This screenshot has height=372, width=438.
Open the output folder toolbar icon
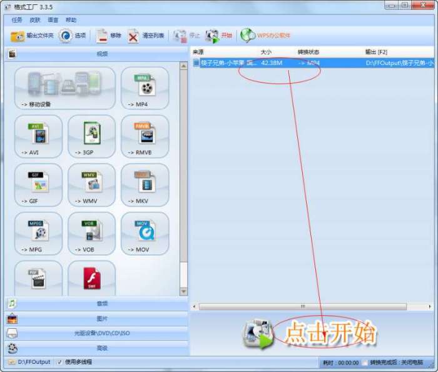(x=18, y=36)
